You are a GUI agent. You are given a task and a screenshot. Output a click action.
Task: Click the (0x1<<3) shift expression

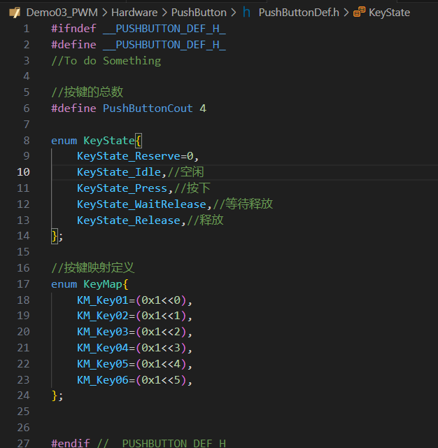(x=161, y=348)
